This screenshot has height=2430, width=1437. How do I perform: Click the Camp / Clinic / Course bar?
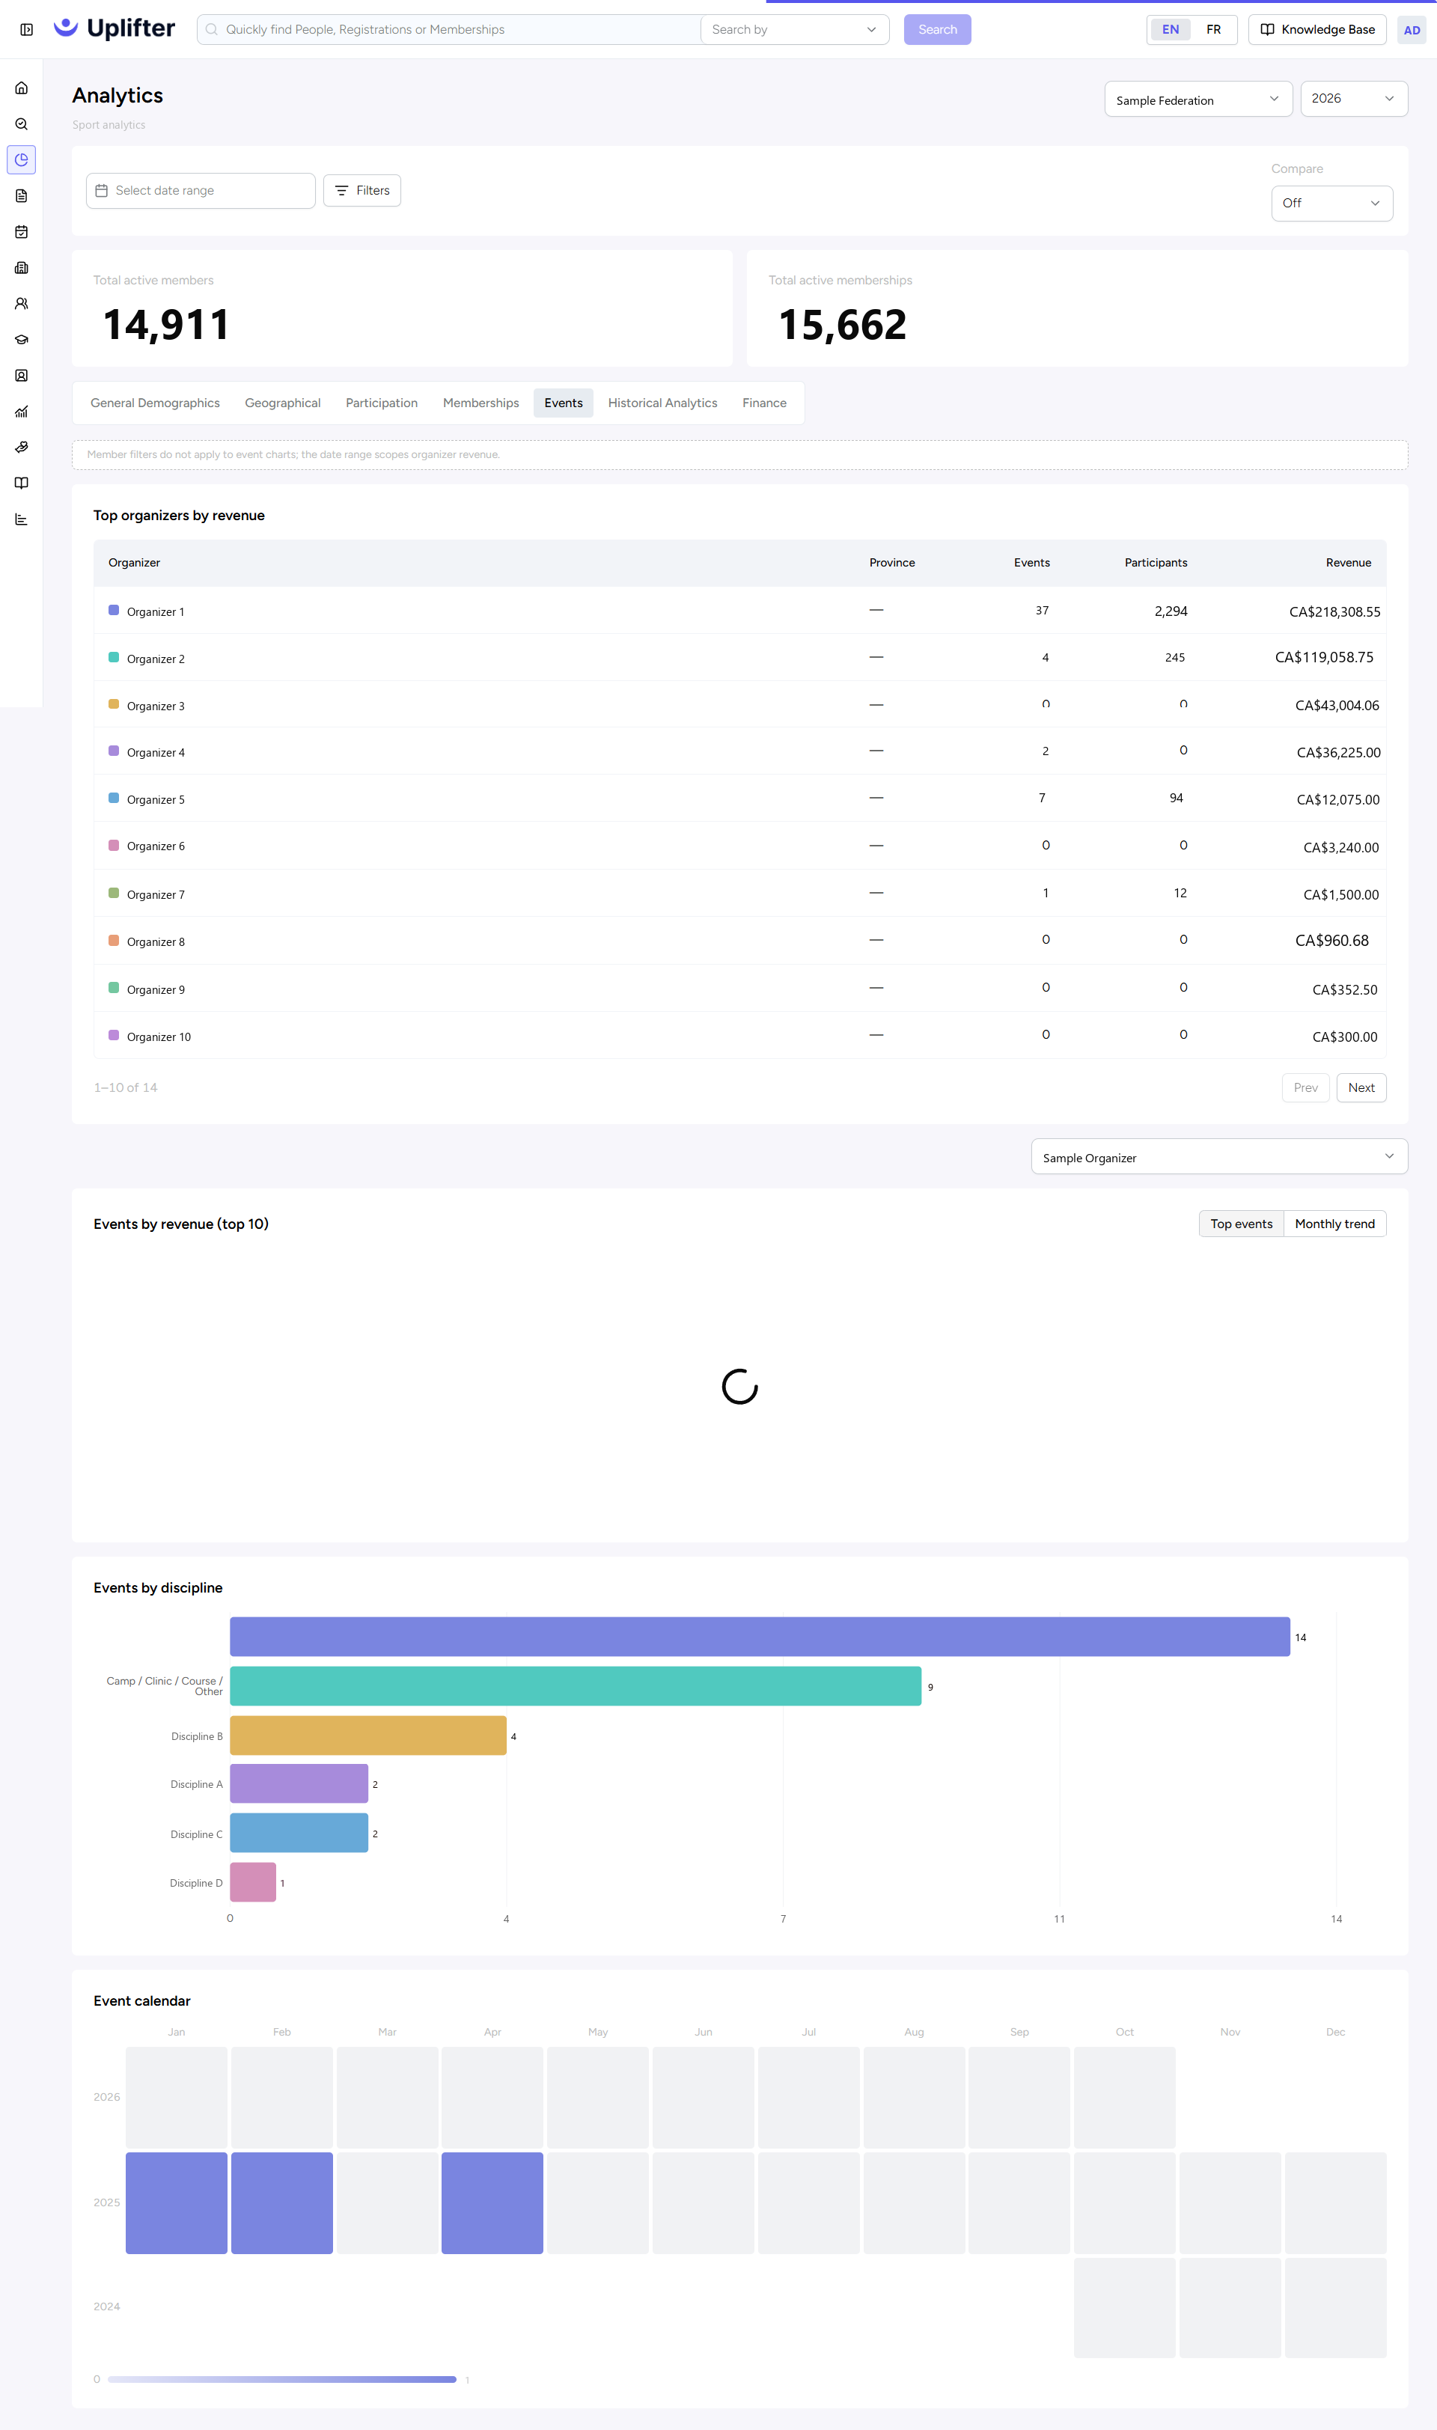tap(576, 1686)
